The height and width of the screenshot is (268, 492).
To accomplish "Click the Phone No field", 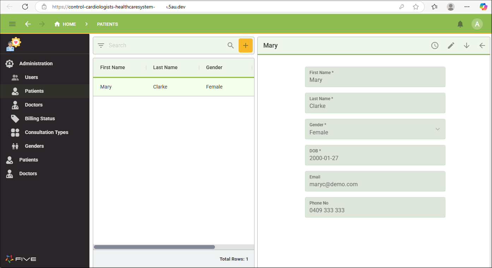I will pyautogui.click(x=375, y=207).
